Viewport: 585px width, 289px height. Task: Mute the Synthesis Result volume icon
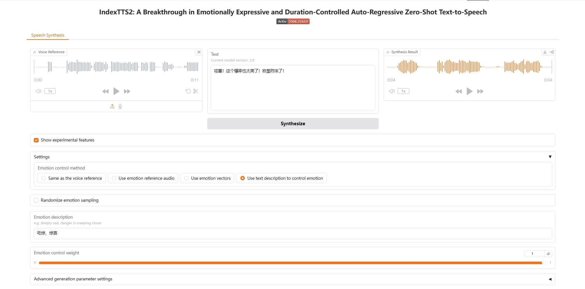pyautogui.click(x=392, y=91)
